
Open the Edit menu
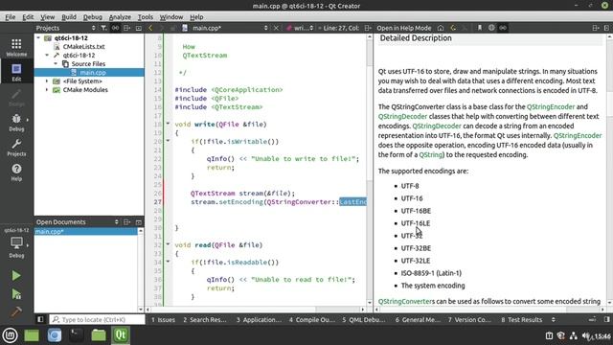point(28,17)
